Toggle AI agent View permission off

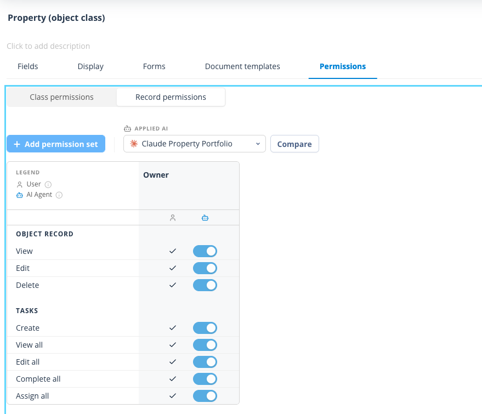pyautogui.click(x=205, y=251)
